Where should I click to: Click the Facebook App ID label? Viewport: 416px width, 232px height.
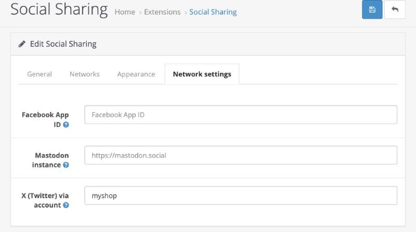pos(45,120)
